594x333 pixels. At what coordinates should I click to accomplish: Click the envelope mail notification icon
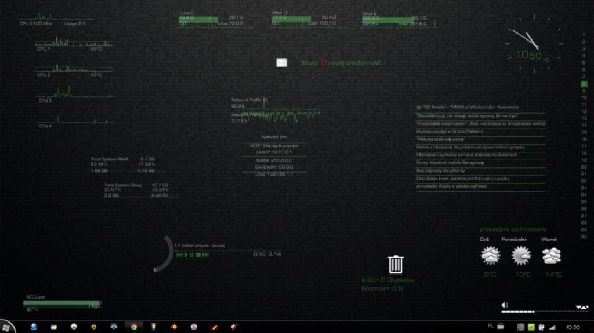tap(281, 63)
